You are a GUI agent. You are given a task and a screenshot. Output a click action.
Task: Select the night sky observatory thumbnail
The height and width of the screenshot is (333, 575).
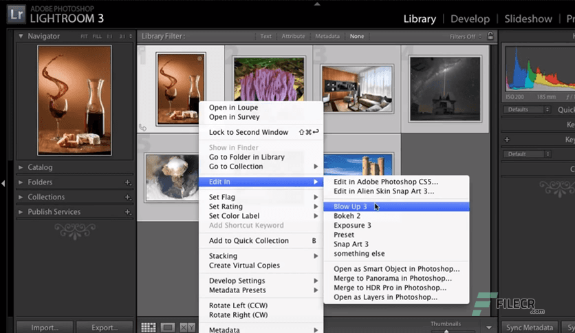tap(445, 89)
